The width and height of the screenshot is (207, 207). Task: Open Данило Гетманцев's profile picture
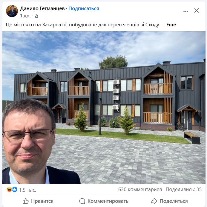[x=12, y=11]
